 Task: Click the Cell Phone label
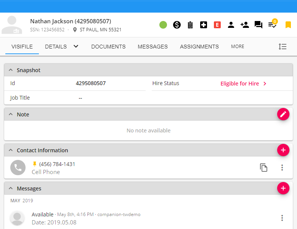[46, 172]
